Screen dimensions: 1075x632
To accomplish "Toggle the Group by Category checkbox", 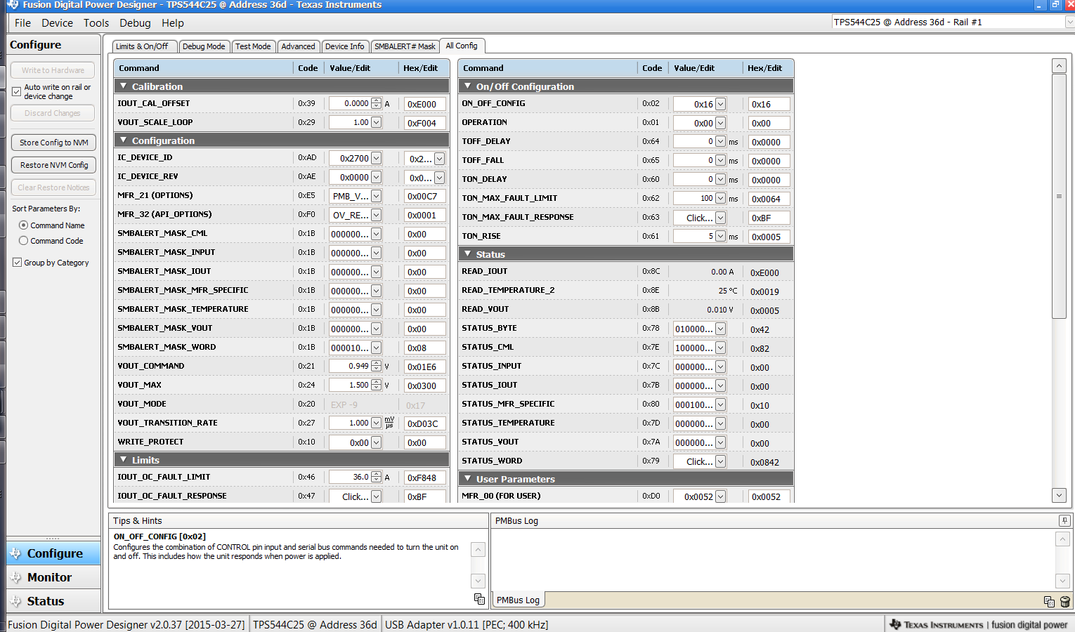I will 15,262.
